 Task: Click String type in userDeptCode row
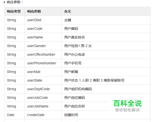tap(14, 89)
